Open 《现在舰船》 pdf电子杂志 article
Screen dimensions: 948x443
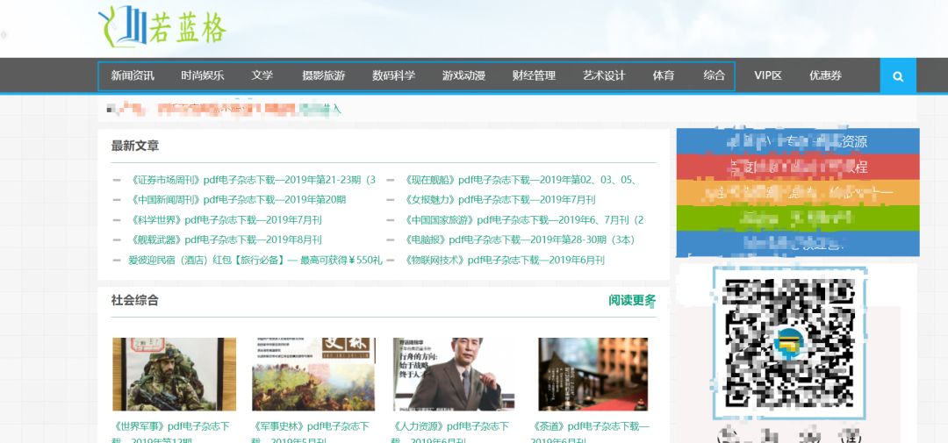520,180
